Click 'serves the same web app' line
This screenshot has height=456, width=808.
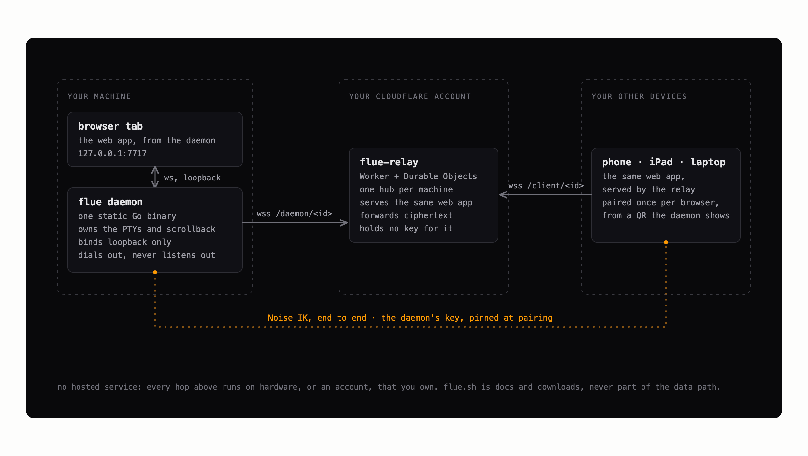[x=416, y=203]
